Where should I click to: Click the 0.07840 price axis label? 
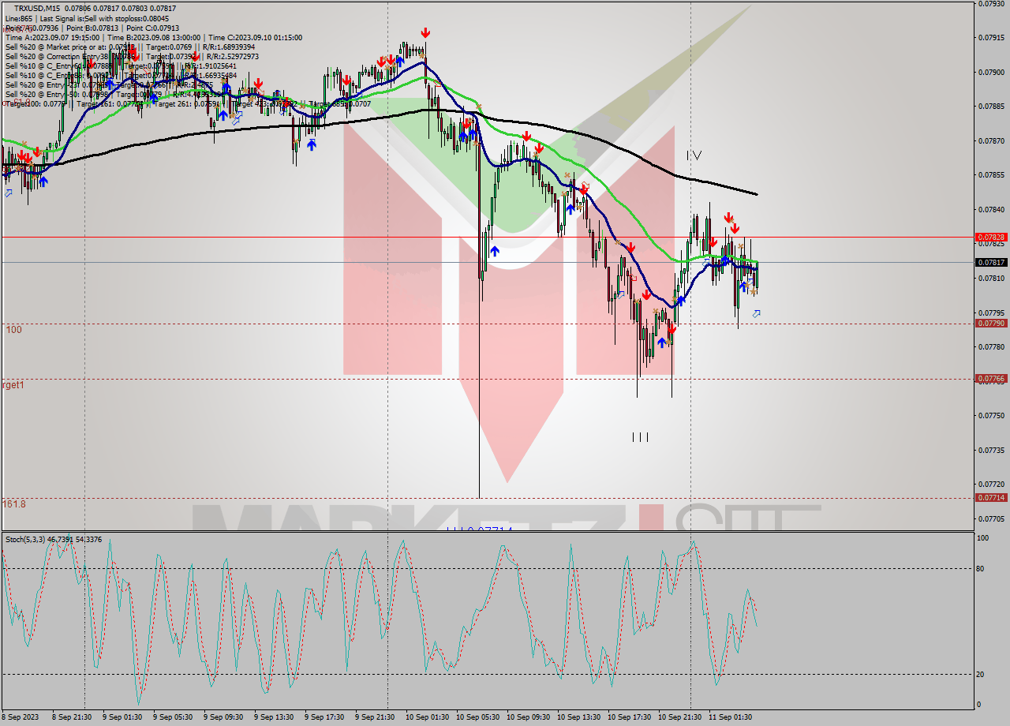[x=991, y=209]
